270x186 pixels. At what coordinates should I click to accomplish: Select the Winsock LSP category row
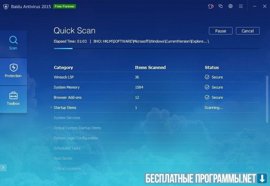pyautogui.click(x=157, y=77)
